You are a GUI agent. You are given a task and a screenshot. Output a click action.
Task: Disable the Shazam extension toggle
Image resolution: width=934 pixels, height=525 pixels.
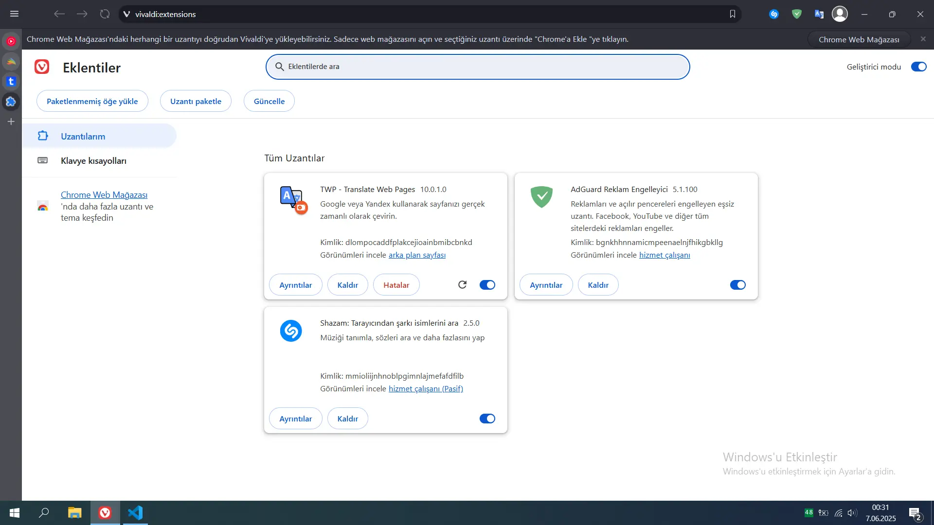point(487,419)
